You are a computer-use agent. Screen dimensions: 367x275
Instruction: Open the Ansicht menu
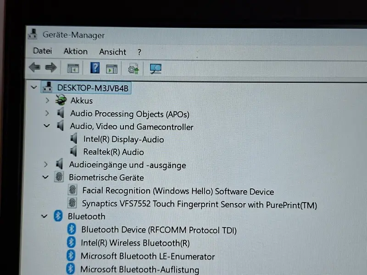[112, 52]
